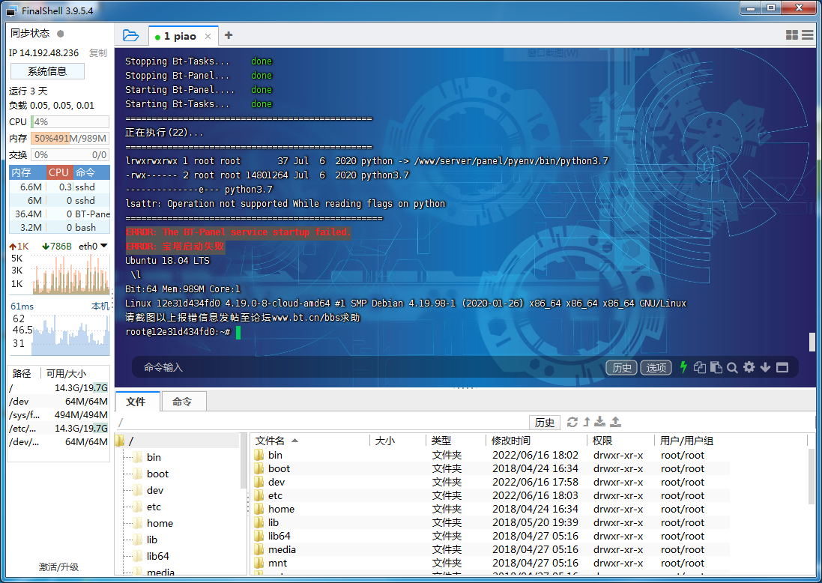Sort files by 修改时间 column header
822x583 pixels.
(x=537, y=441)
